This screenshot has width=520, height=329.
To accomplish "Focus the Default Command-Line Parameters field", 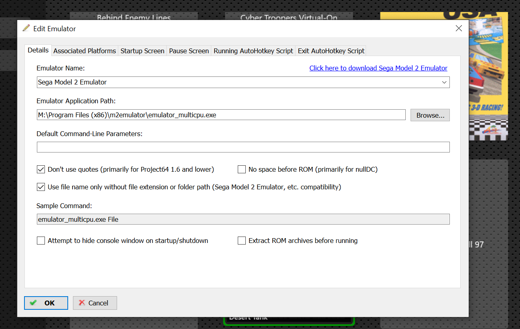I will pos(243,147).
